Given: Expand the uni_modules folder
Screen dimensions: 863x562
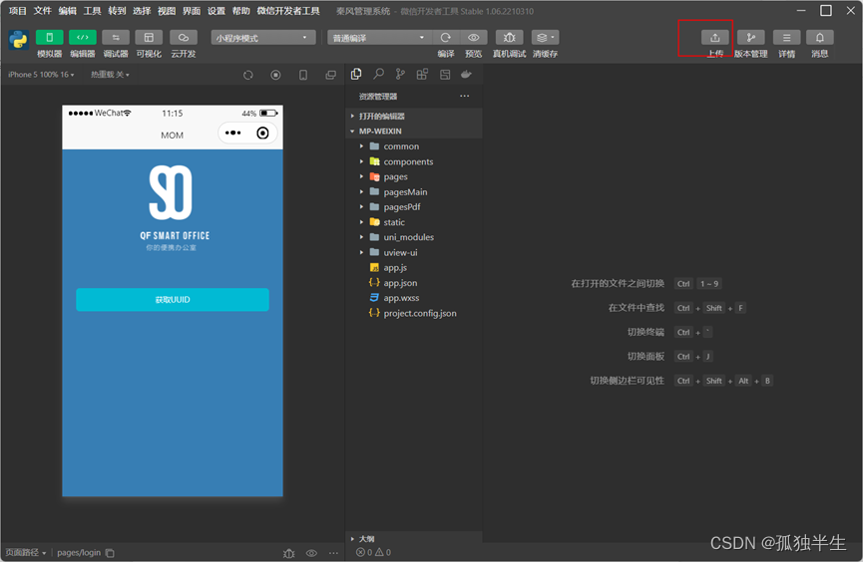Looking at the screenshot, I should click(413, 237).
